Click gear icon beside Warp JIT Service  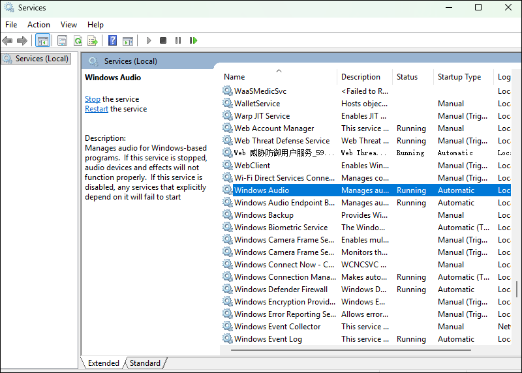(x=227, y=115)
